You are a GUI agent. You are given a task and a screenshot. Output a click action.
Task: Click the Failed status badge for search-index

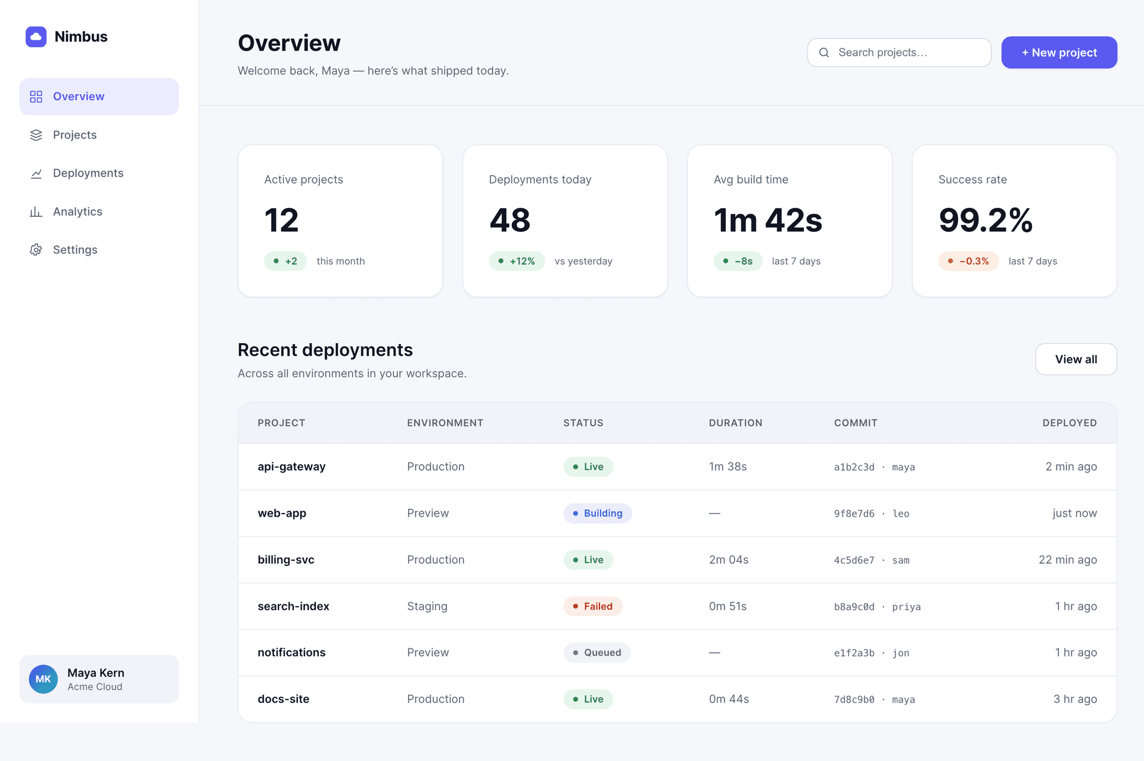pos(593,607)
